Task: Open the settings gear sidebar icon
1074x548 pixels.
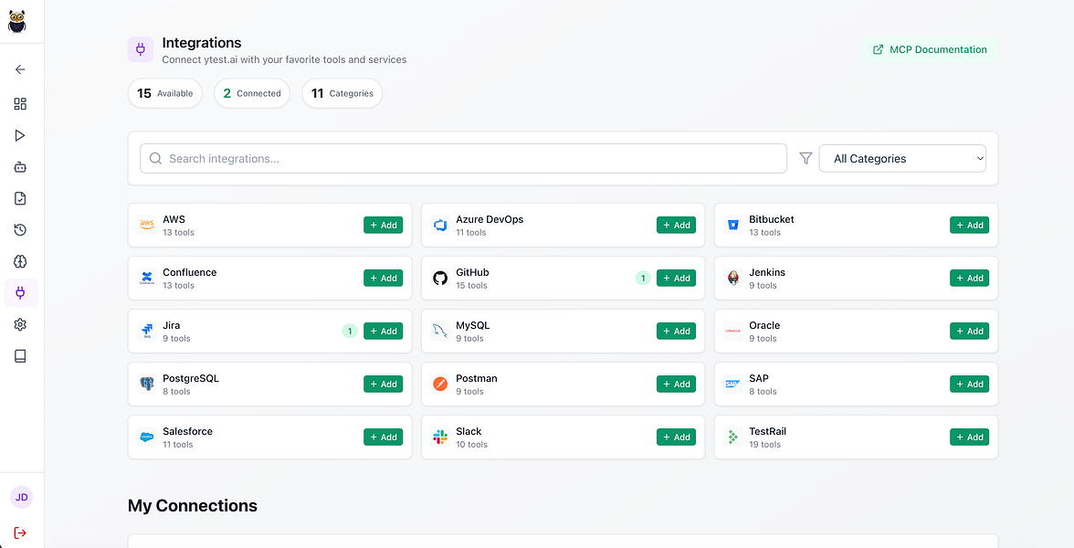Action: (20, 324)
